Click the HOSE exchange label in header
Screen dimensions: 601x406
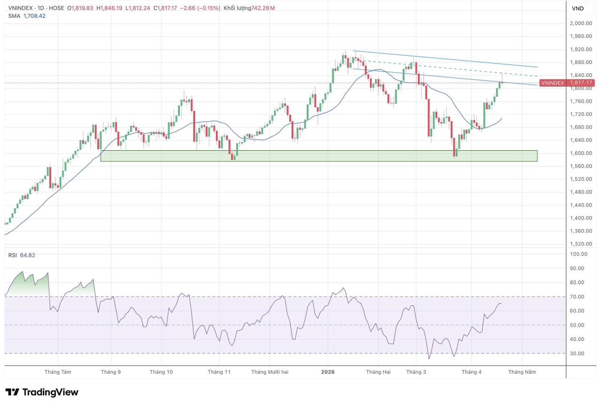tap(56, 8)
